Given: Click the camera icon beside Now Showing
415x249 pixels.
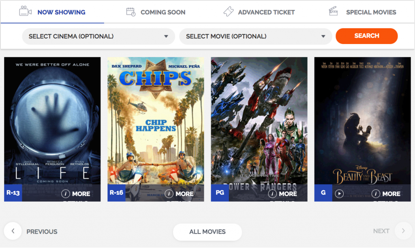Looking at the screenshot, I should point(26,11).
